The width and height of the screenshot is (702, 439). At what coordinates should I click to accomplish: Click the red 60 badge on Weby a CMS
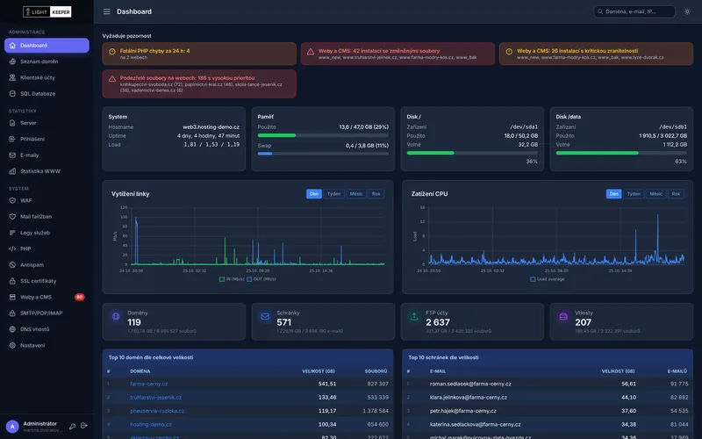80,297
